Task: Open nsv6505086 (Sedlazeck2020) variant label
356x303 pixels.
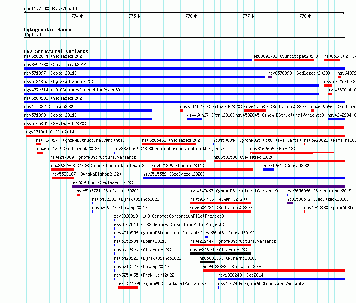Action: tap(55, 123)
